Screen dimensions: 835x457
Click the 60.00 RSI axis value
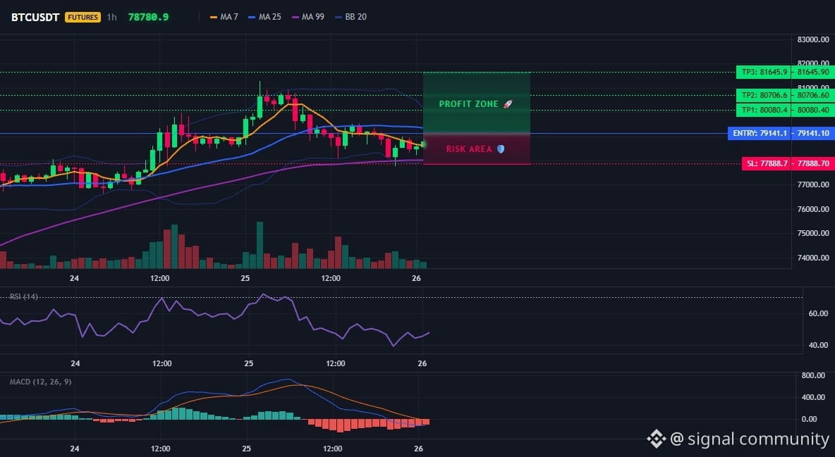click(818, 313)
